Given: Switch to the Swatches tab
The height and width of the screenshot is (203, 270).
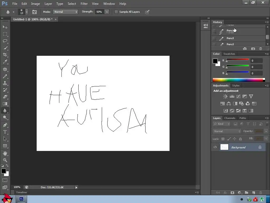Looking at the screenshot, I should pyautogui.click(x=229, y=54).
